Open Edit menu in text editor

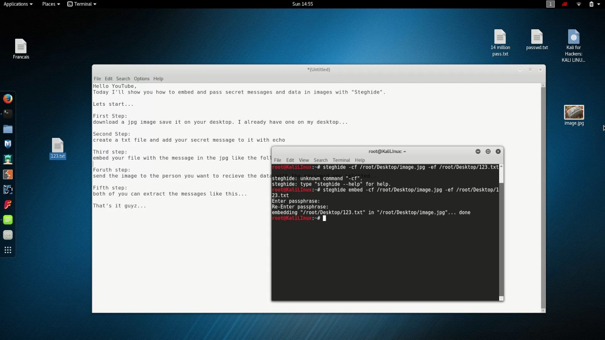tap(109, 78)
